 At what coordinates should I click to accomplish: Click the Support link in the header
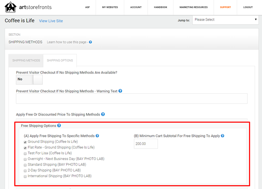click(x=225, y=8)
